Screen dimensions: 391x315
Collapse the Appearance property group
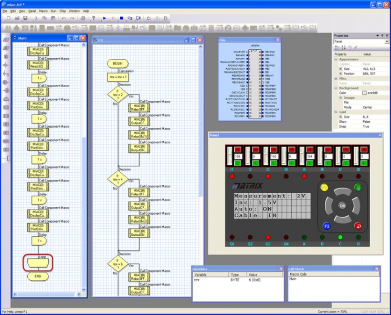[336, 59]
